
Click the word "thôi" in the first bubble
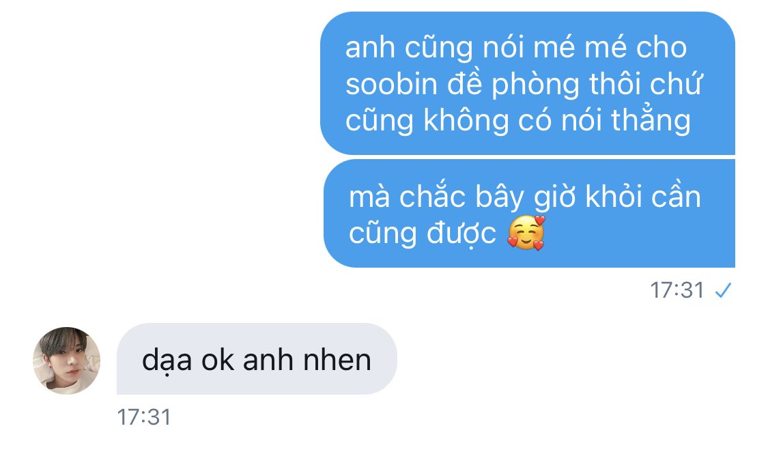click(x=615, y=84)
